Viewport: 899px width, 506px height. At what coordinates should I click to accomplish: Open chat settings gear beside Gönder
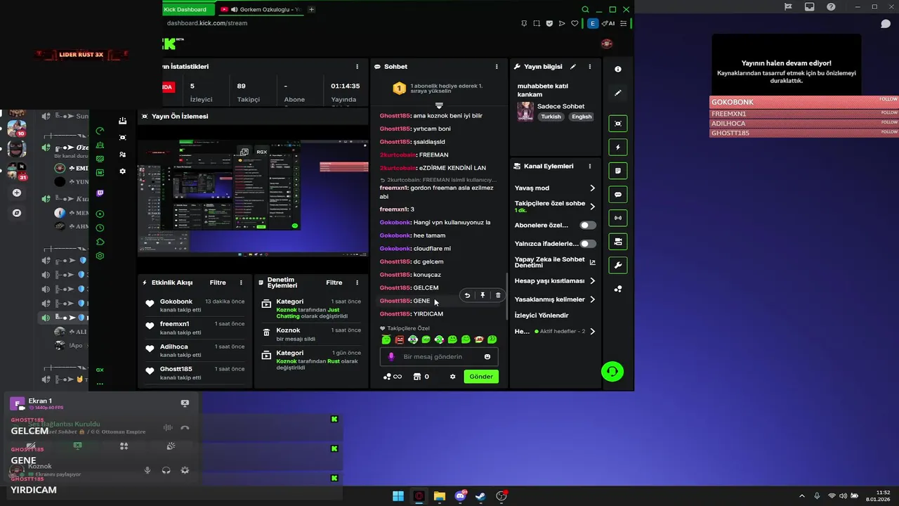[x=453, y=377]
